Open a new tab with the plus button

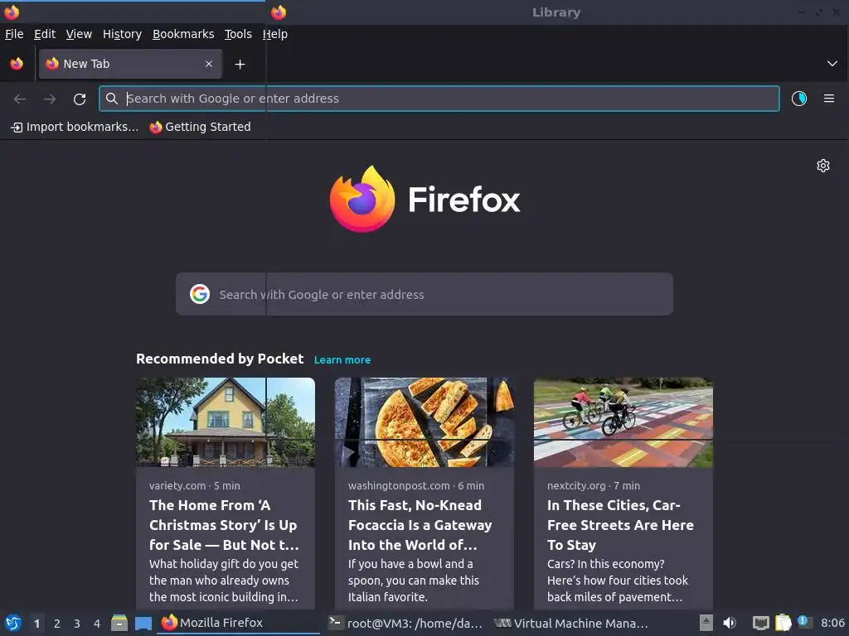(240, 65)
